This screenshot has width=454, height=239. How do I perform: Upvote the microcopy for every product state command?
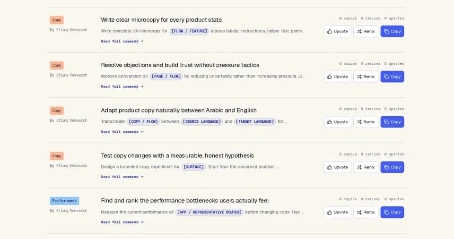[337, 31]
